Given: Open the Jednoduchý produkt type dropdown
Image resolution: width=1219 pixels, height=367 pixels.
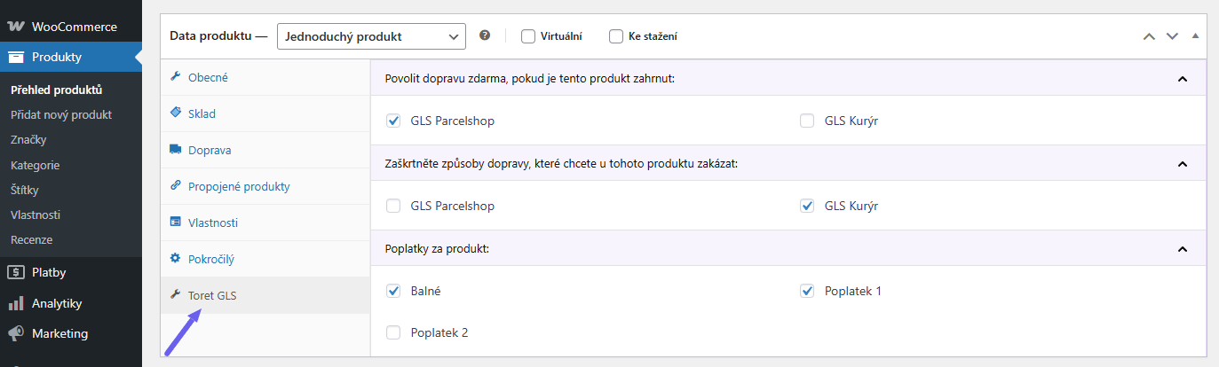Looking at the screenshot, I should coord(371,36).
